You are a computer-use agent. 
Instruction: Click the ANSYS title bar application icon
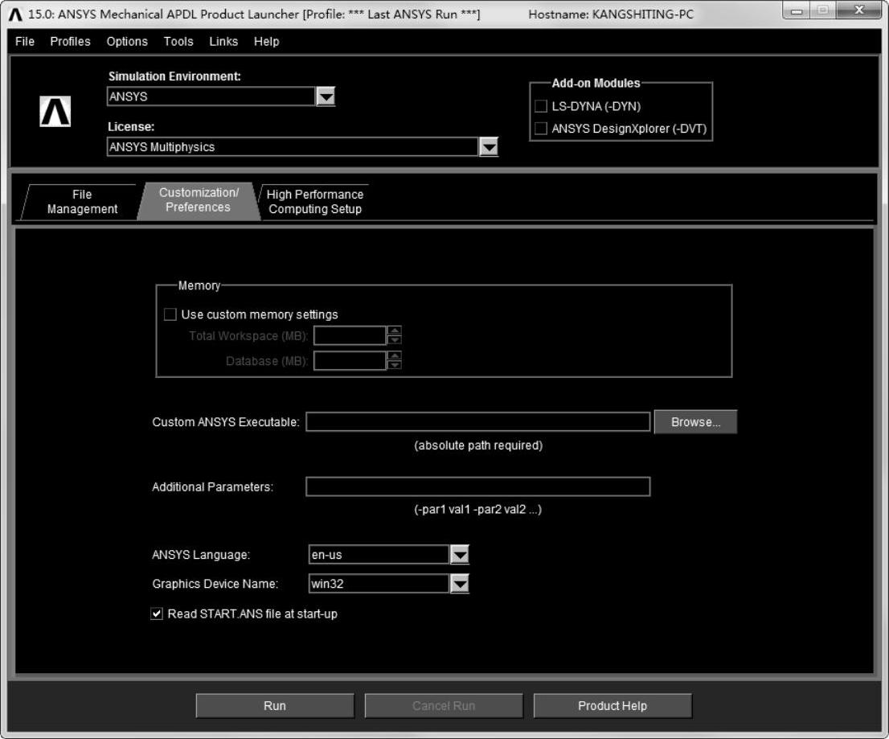(x=15, y=14)
